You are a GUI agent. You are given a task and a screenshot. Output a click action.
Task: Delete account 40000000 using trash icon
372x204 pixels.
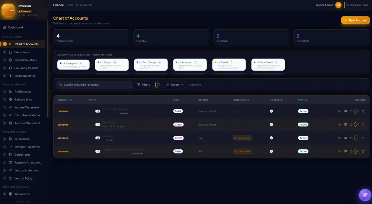[363, 138]
